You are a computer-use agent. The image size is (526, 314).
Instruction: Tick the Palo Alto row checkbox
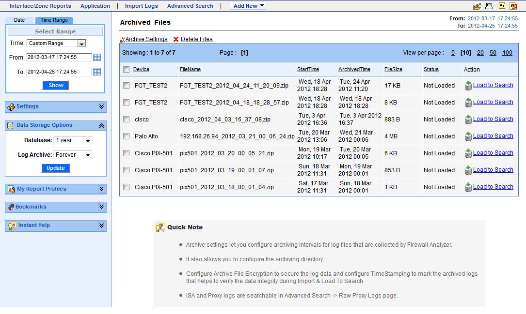[126, 136]
